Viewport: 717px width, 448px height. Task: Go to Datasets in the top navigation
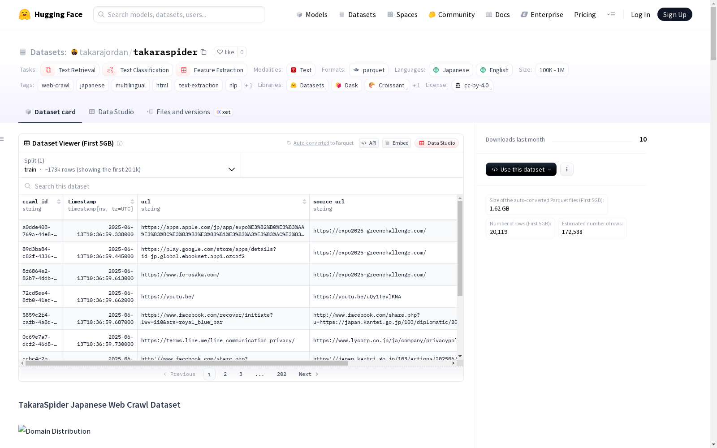(357, 14)
